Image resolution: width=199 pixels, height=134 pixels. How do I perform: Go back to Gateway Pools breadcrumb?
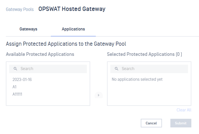(x=20, y=9)
